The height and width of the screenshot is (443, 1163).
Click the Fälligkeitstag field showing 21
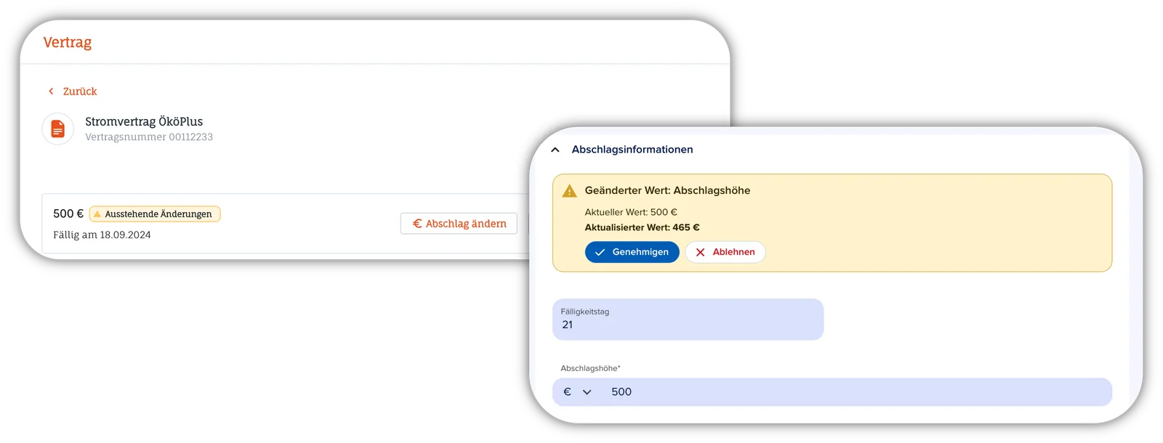[688, 320]
